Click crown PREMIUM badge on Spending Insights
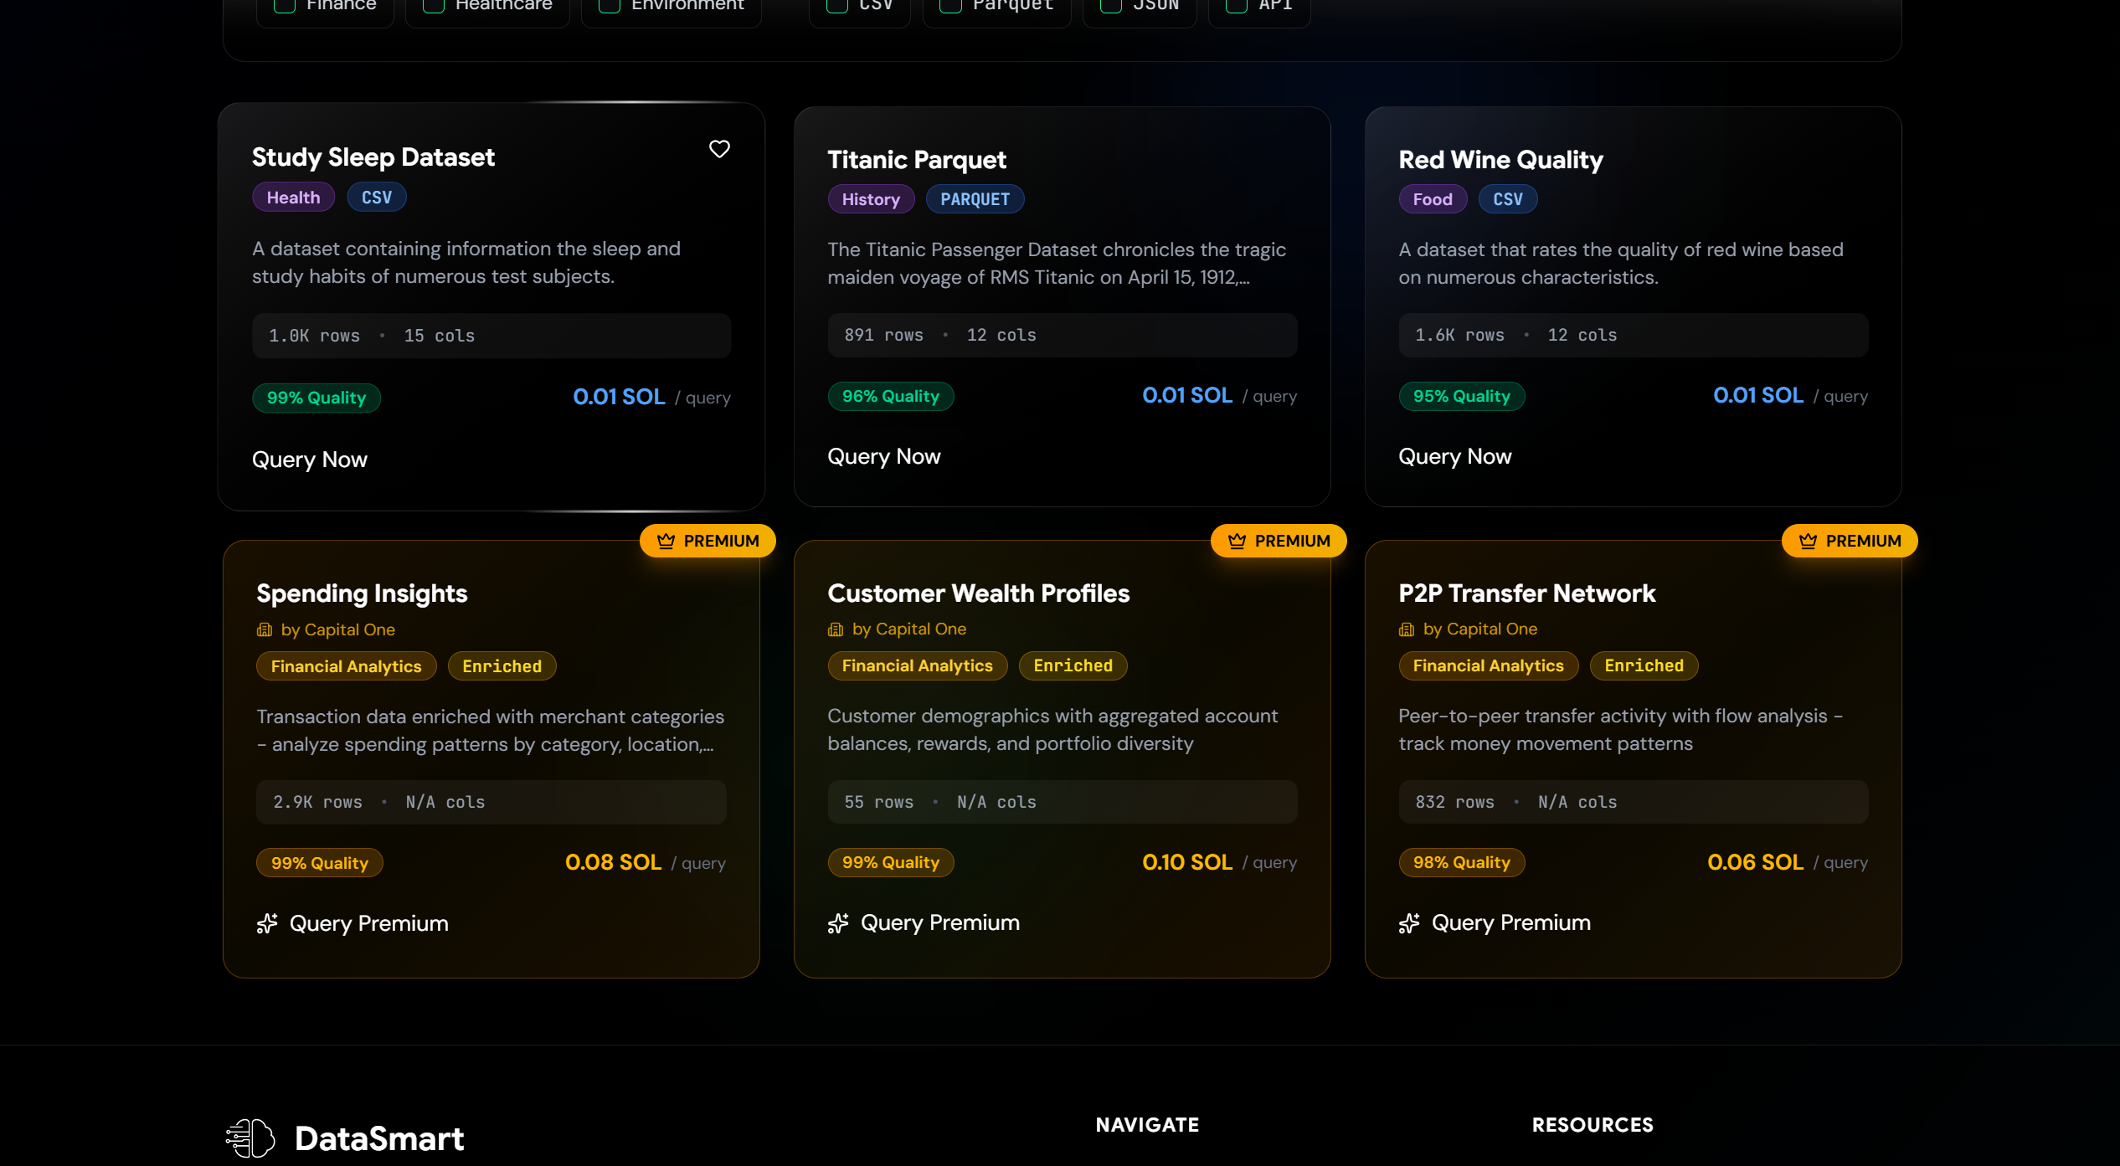2120x1166 pixels. 708,541
